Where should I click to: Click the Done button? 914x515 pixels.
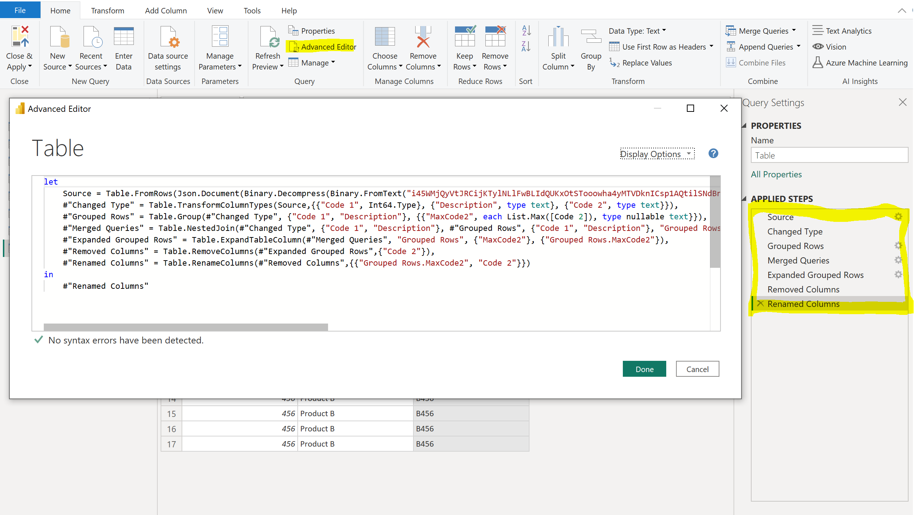644,369
